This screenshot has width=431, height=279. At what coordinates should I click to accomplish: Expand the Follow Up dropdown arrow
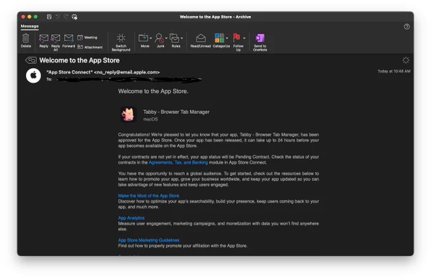(x=244, y=38)
